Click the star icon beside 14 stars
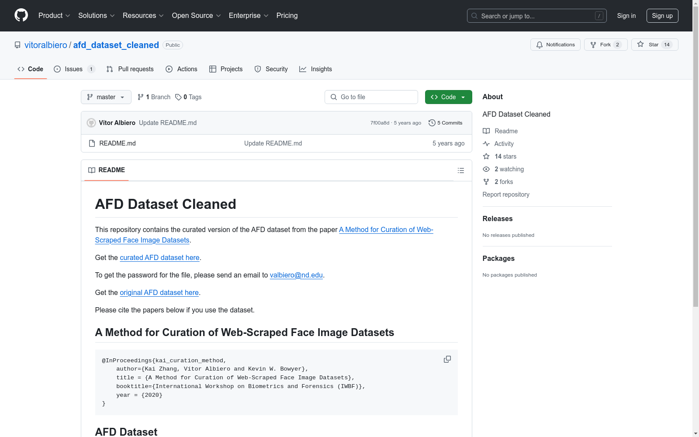The width and height of the screenshot is (699, 437). 486,156
